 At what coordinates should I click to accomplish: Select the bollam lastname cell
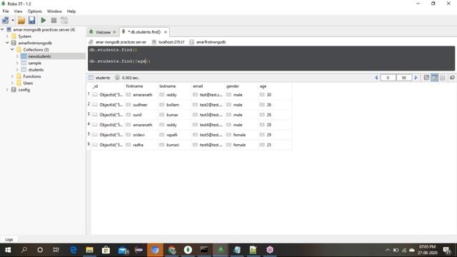pyautogui.click(x=174, y=105)
